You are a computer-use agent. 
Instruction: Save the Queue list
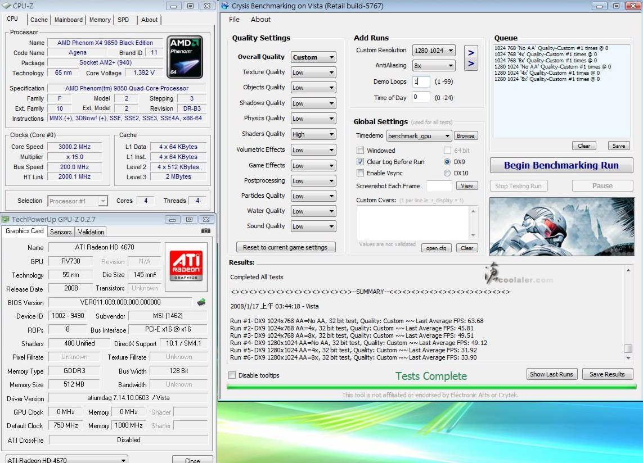619,146
